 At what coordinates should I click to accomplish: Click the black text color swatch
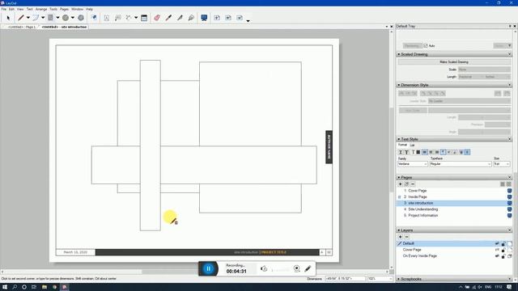(418, 152)
